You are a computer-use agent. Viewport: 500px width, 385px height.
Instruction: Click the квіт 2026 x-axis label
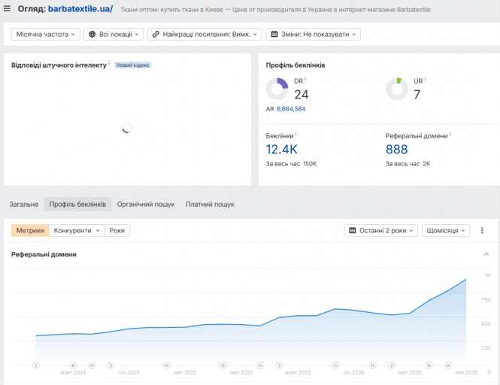(x=410, y=372)
